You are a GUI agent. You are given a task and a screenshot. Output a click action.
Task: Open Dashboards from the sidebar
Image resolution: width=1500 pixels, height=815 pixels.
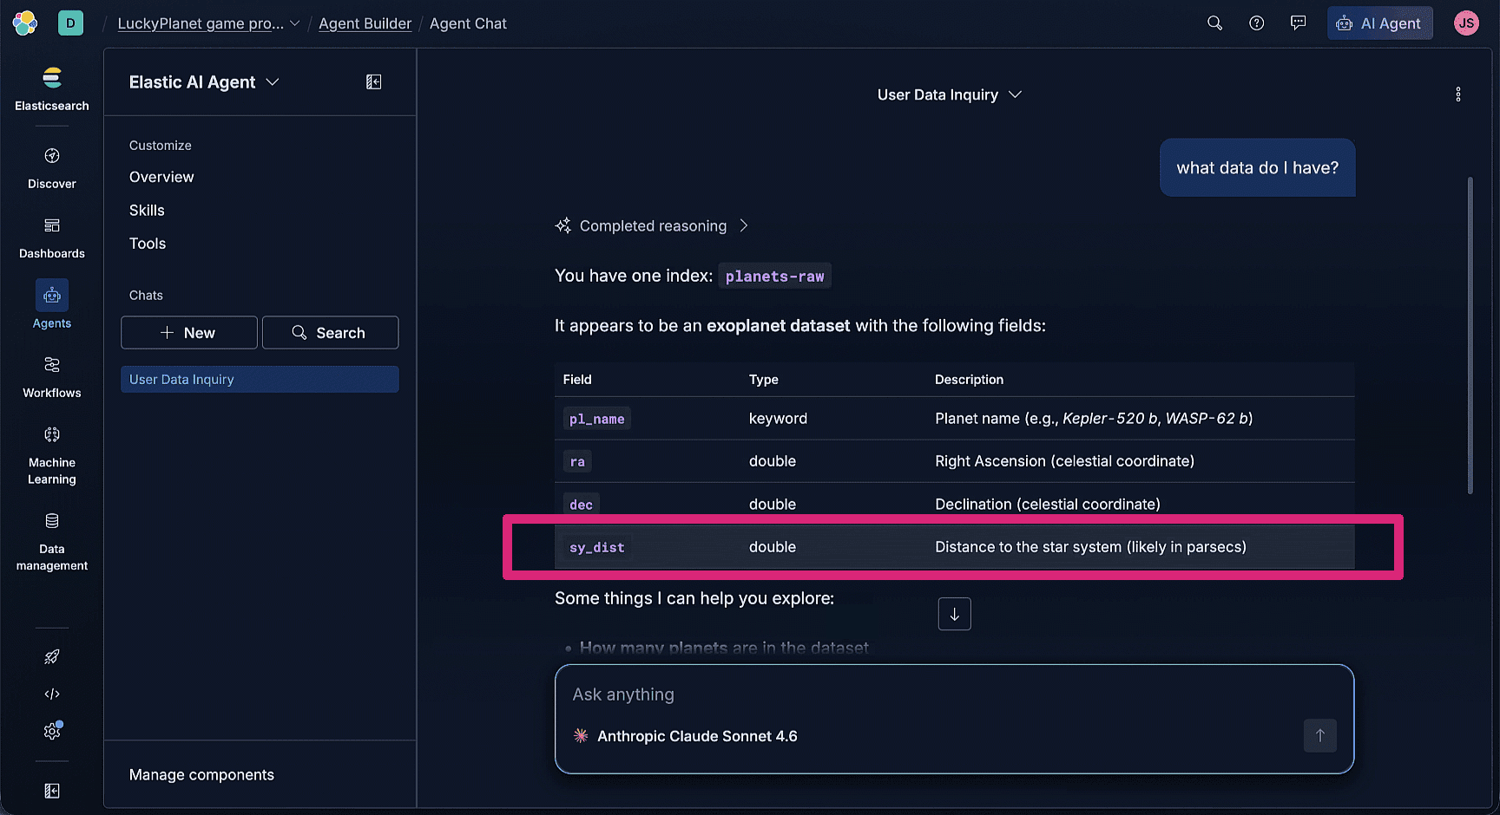point(52,238)
